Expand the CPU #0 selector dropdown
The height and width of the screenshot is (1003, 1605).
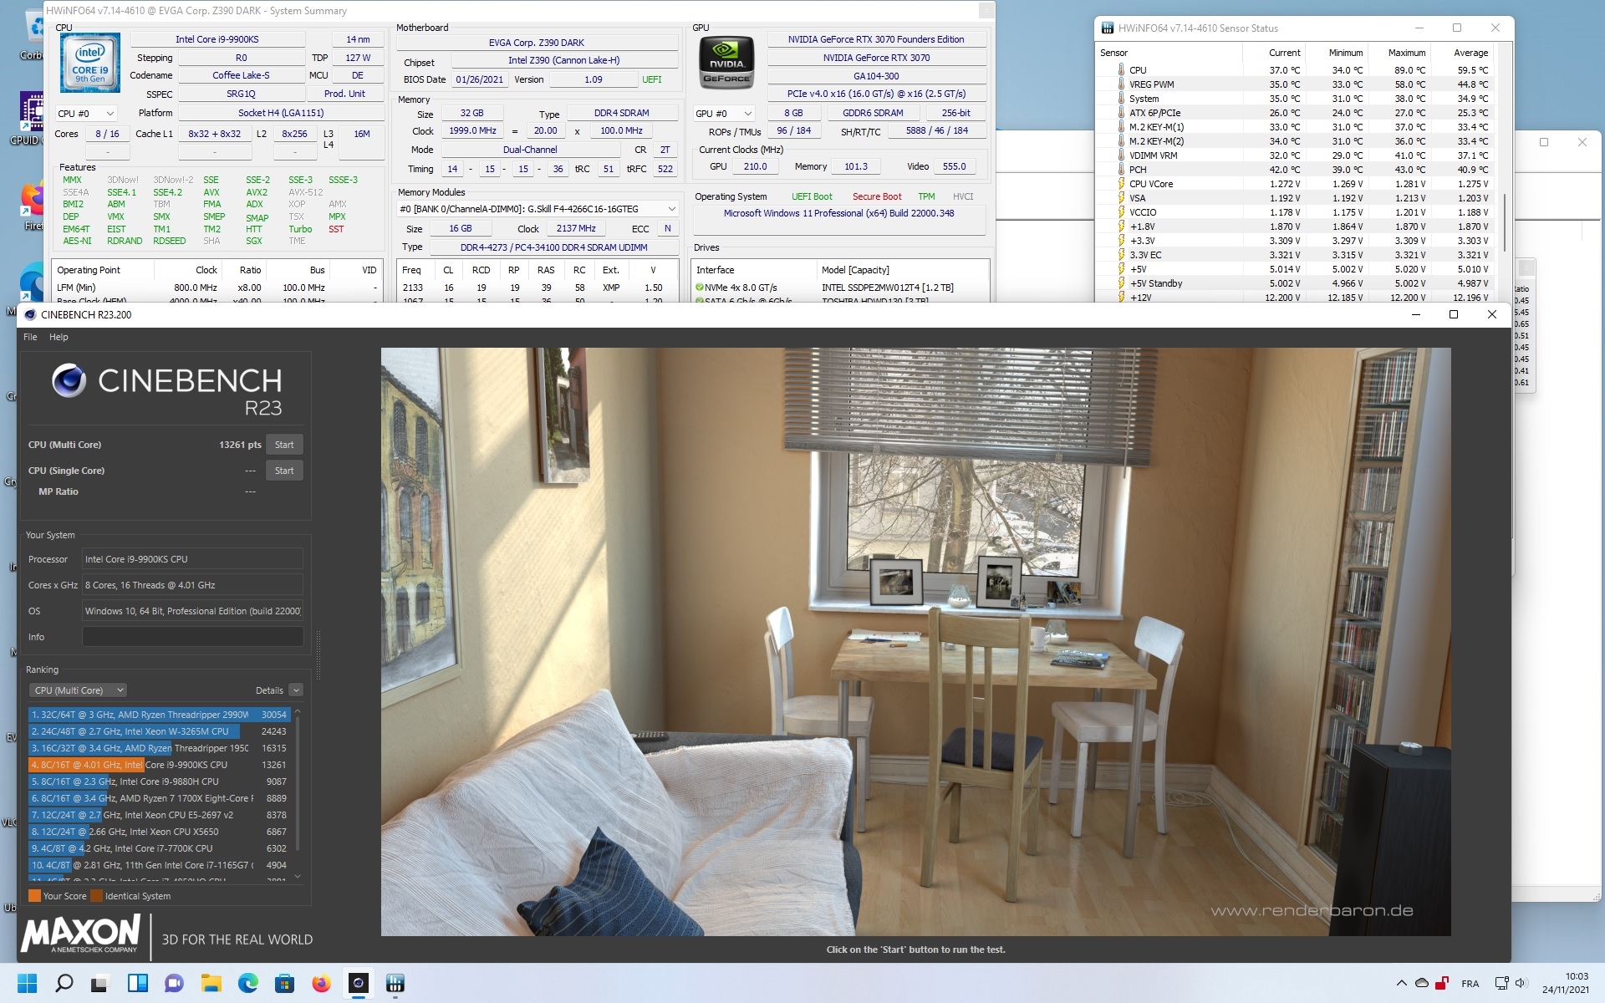(86, 114)
